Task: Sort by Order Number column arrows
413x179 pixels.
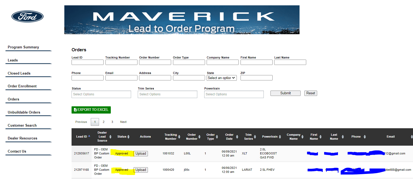Action: point(200,137)
